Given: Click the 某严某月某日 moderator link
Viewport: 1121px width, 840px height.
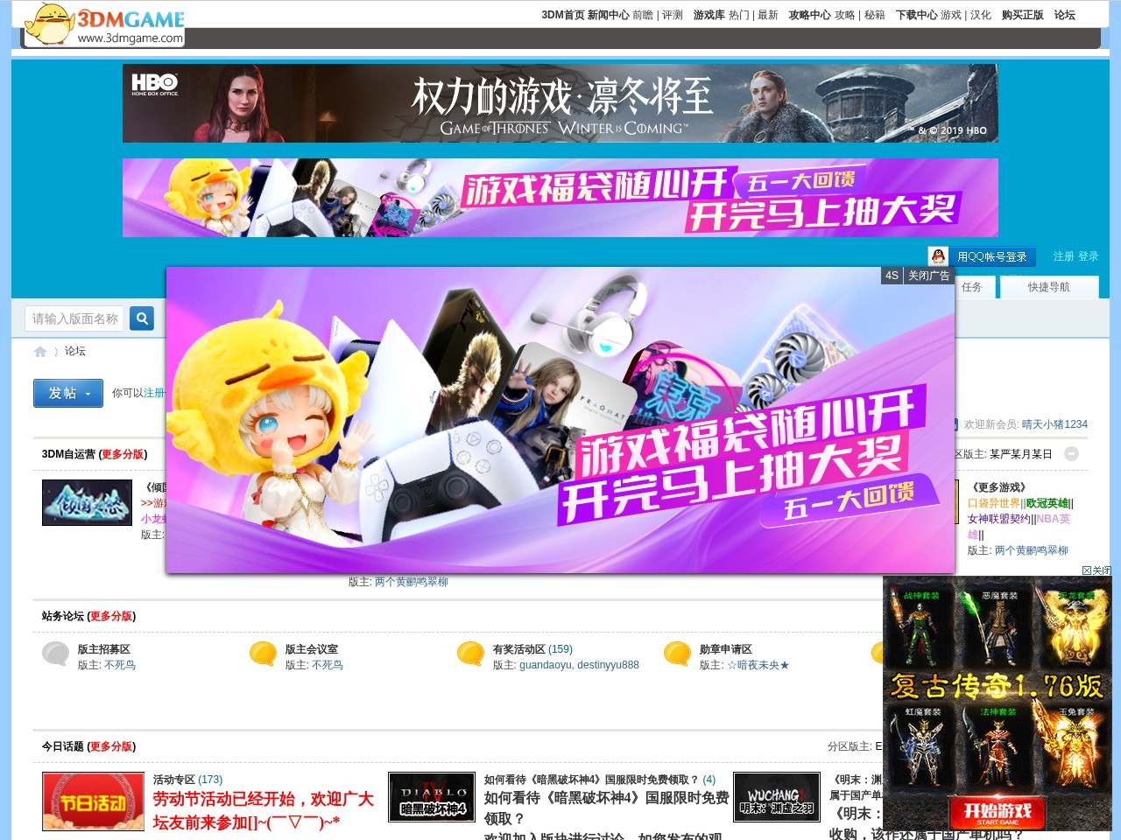Looking at the screenshot, I should pyautogui.click(x=1021, y=454).
